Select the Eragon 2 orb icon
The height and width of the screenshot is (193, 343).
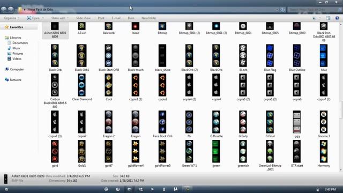[108, 122]
